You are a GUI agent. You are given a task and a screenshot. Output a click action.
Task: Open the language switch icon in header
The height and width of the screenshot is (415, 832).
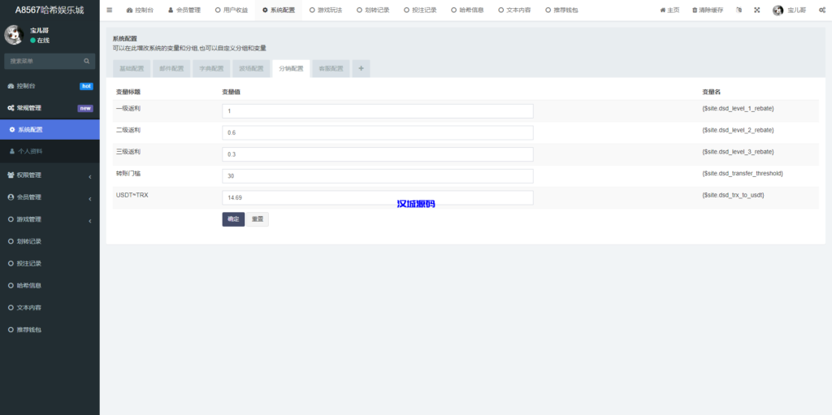tap(739, 10)
